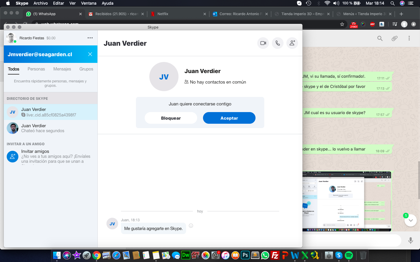This screenshot has height=262, width=420.
Task: Click the emoji reaction icon beside message
Action: click(x=191, y=226)
